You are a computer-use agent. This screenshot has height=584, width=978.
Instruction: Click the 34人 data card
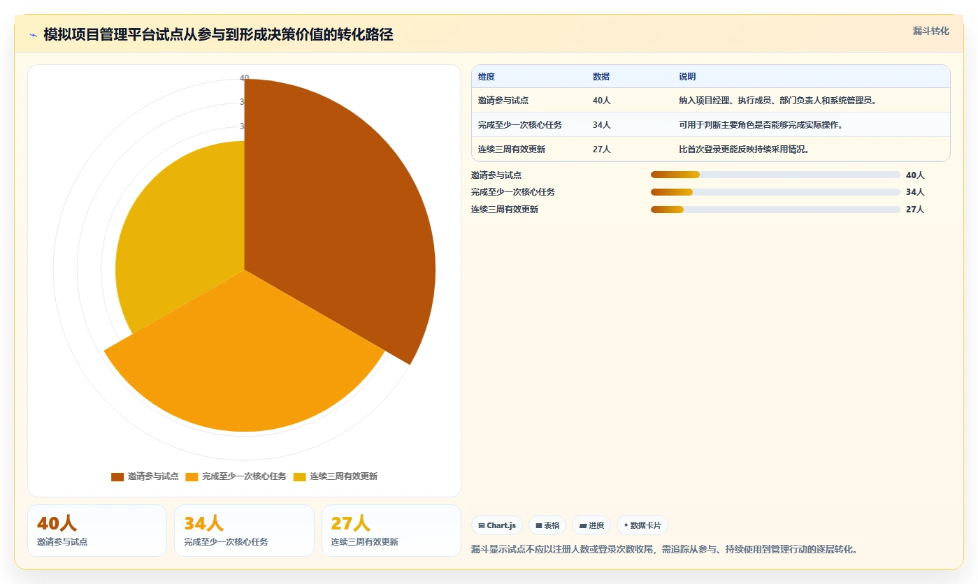click(x=244, y=531)
